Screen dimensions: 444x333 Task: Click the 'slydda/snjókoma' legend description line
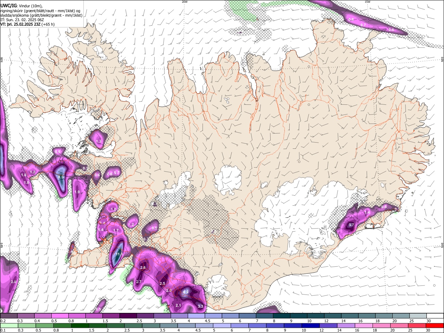41,15
